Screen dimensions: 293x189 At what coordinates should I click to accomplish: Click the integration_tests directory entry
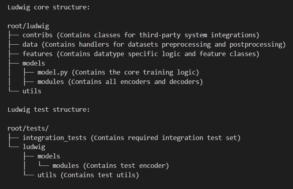[x=54, y=138]
